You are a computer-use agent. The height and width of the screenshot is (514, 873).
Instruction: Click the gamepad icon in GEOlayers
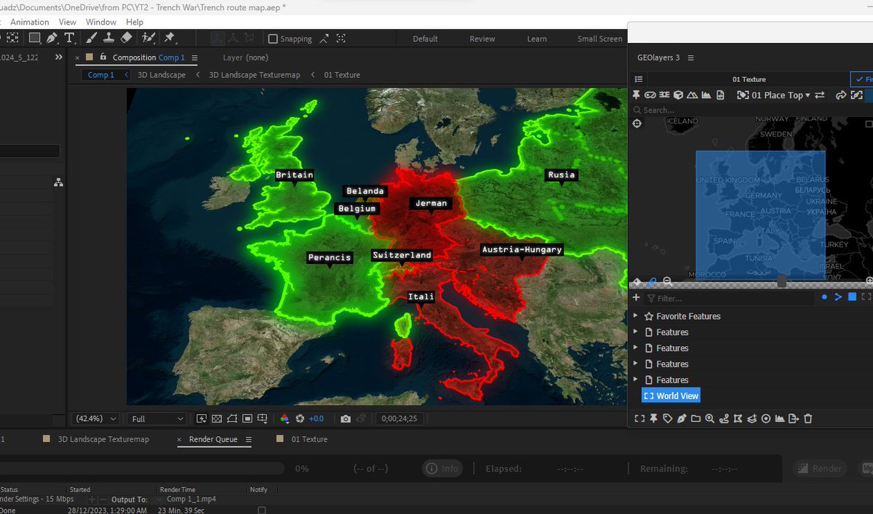click(650, 95)
